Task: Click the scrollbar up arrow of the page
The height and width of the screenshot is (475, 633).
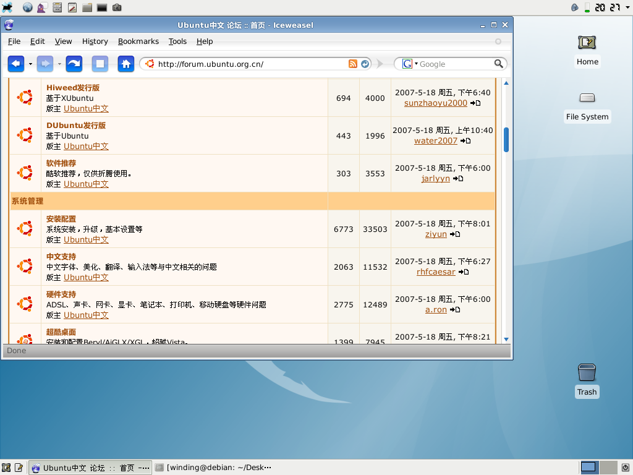Action: [x=506, y=83]
